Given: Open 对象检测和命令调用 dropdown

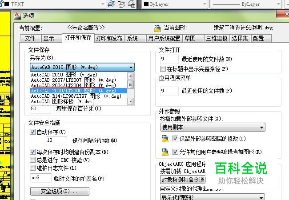Looking at the screenshot, I should [183, 180].
